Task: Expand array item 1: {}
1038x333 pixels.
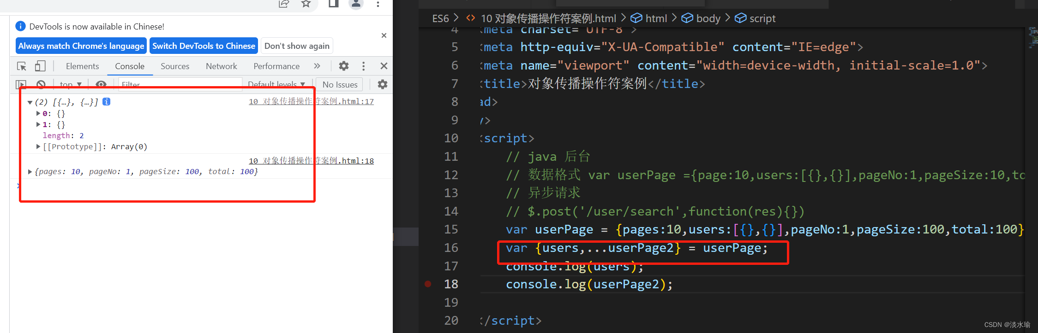Action: [38, 124]
